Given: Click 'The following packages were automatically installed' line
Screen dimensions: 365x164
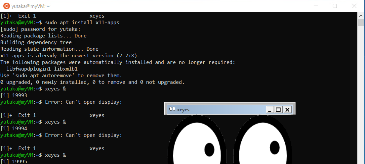Looking at the screenshot, I should 118,62.
